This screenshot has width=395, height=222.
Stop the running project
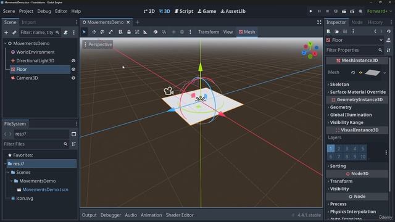(328, 11)
